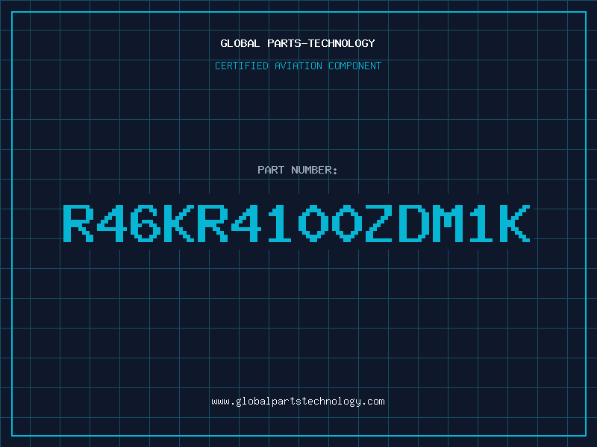The image size is (597, 447).
Task: Select the CERTIFIED AVIATION COMPONENT subtitle
Action: (298, 66)
